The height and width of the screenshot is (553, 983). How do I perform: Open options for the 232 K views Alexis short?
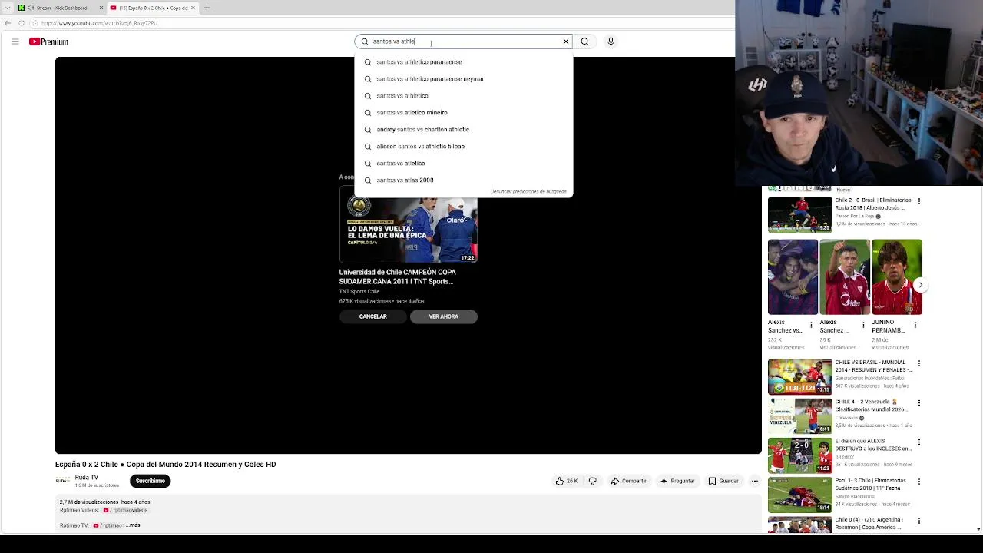pos(812,325)
